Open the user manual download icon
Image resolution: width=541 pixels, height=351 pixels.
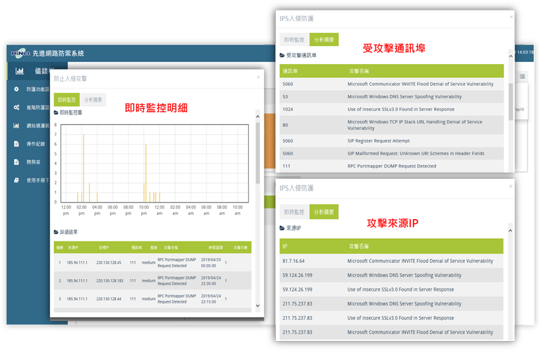16,180
